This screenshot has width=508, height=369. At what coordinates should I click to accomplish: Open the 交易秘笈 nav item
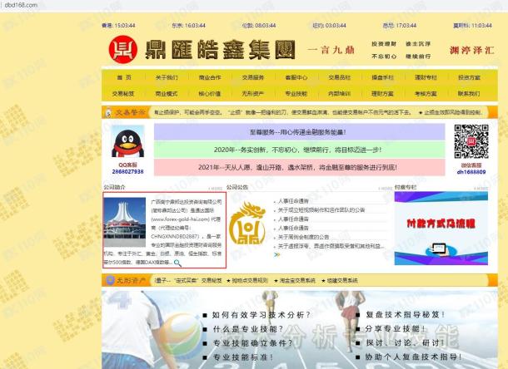point(123,93)
